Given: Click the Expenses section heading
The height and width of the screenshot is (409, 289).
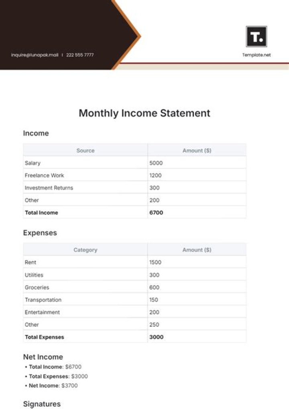Looking at the screenshot, I should pyautogui.click(x=40, y=233).
